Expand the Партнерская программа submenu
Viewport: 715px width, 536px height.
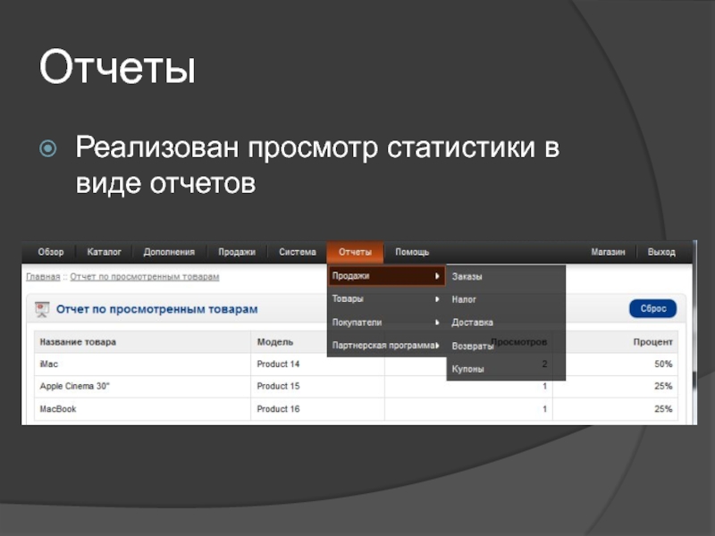(x=386, y=346)
